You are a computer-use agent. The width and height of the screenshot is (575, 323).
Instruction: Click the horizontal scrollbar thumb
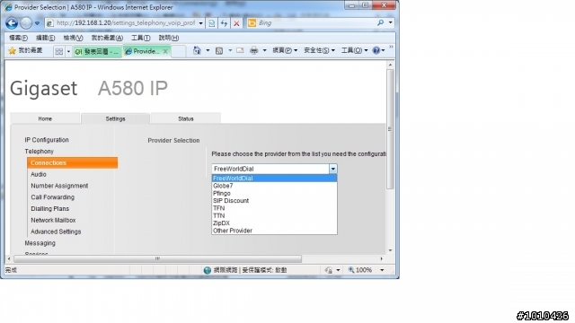click(158, 259)
